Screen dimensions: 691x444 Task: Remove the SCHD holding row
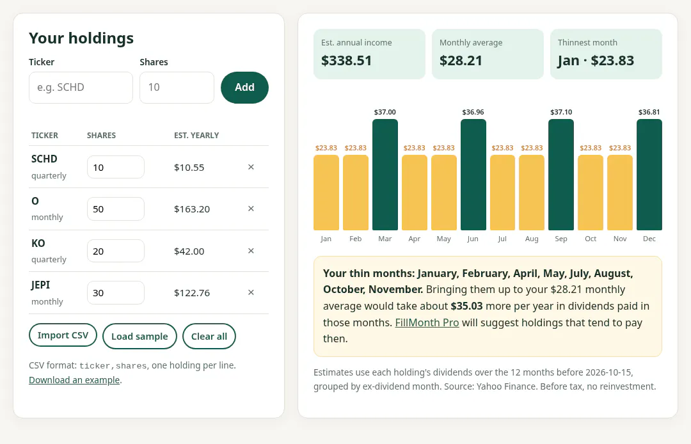point(251,167)
